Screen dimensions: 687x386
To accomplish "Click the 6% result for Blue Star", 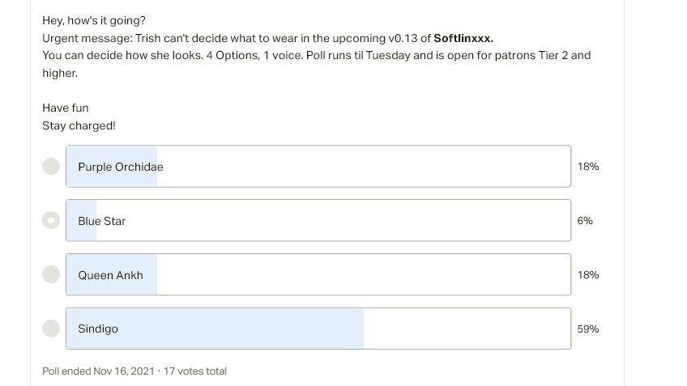I will [x=585, y=221].
